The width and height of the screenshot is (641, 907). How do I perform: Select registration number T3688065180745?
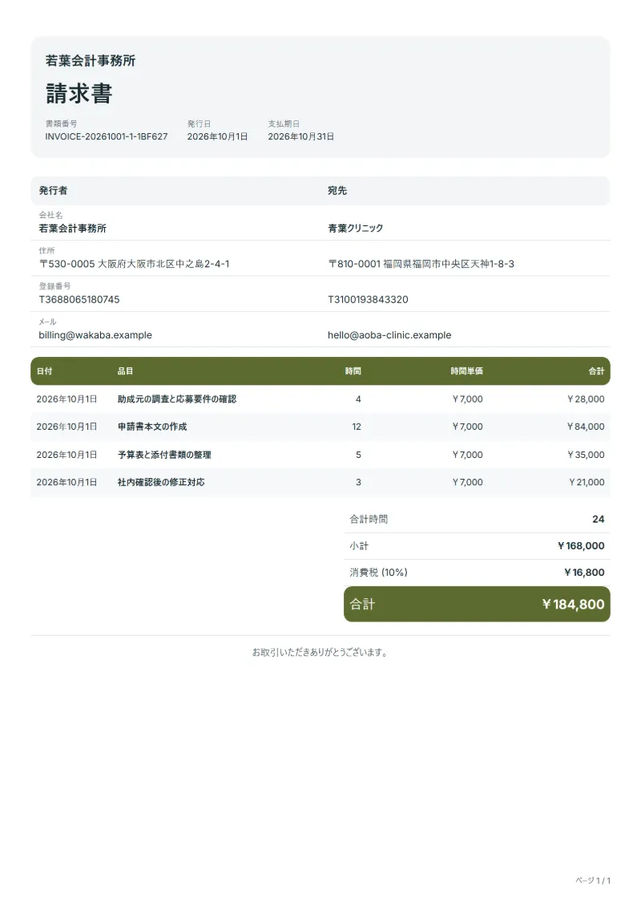(79, 300)
